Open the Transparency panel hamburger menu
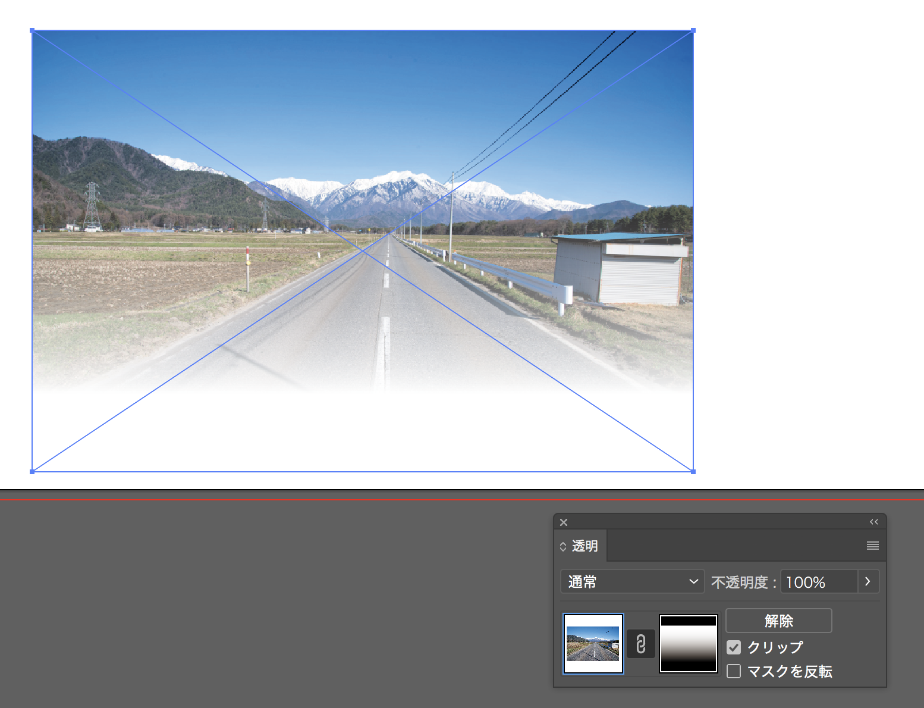Screen dimensions: 924x708 [872, 546]
